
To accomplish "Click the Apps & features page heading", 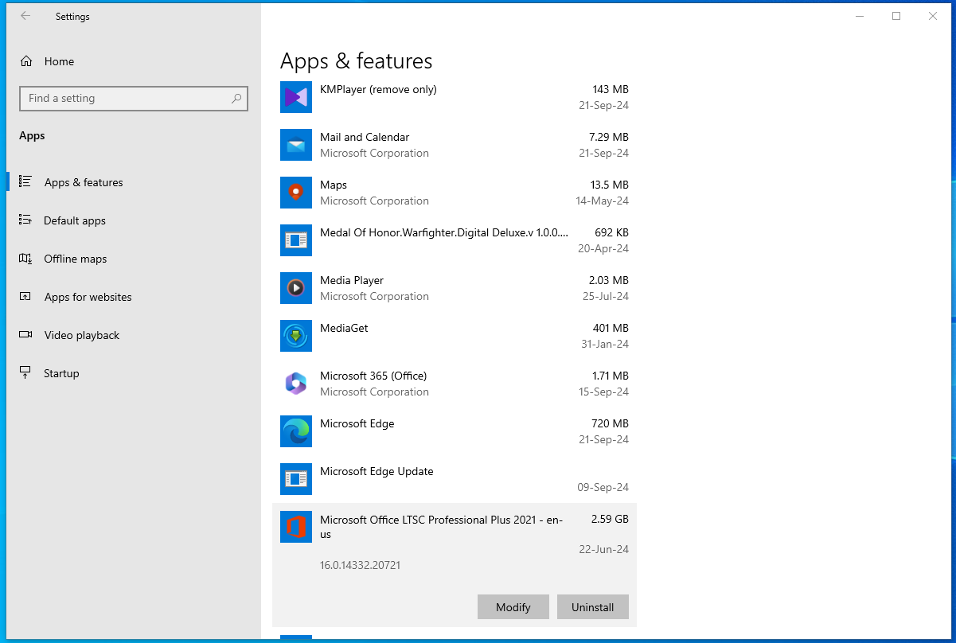I will tap(356, 61).
